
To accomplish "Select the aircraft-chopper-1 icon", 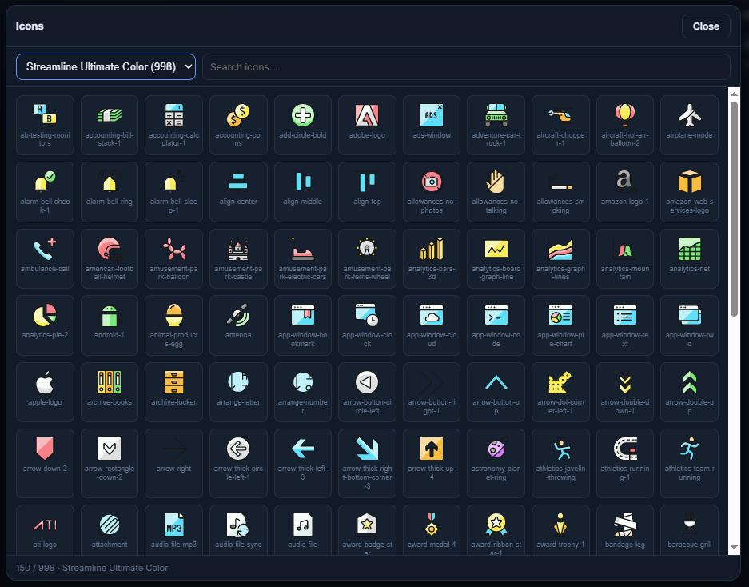I will [560, 126].
